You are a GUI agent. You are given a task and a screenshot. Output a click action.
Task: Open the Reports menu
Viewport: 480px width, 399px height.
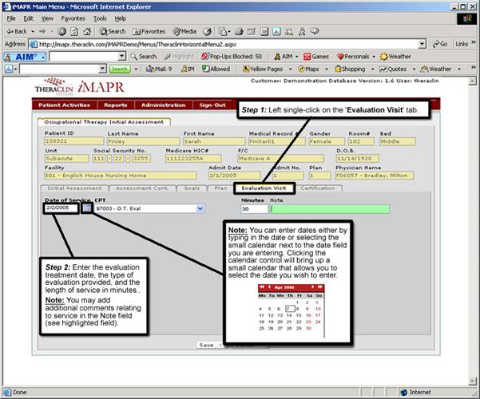pyautogui.click(x=115, y=105)
